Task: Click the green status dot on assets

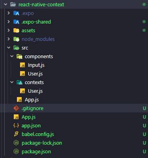Action: 144,30
